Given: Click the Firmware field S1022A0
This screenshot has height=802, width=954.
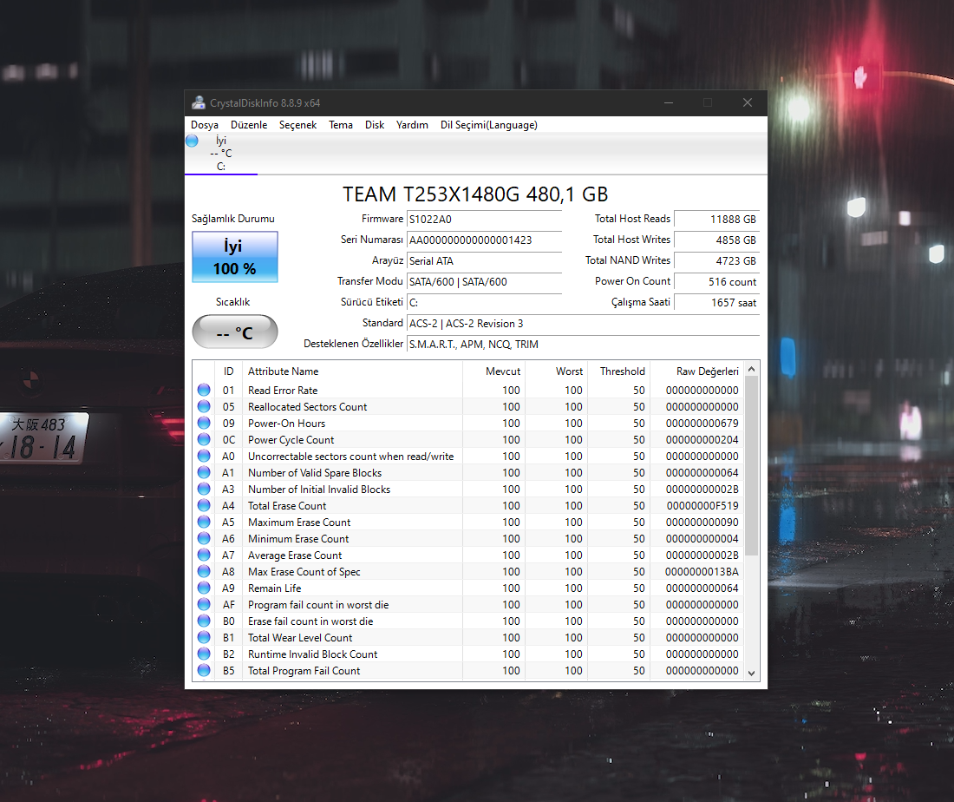Looking at the screenshot, I should click(x=484, y=220).
